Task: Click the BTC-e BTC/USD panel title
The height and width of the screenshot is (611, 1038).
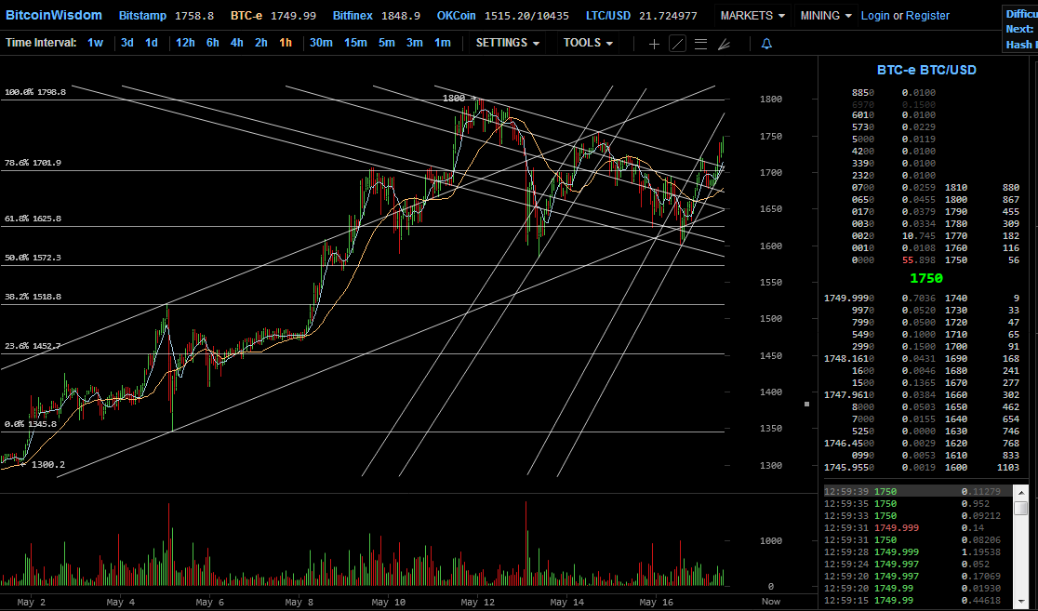Action: 926,70
